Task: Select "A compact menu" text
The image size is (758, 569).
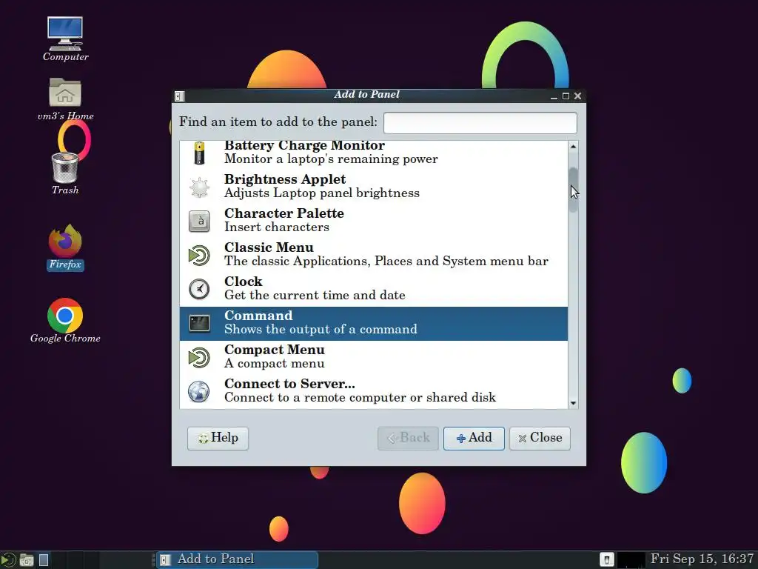Action: pos(274,364)
